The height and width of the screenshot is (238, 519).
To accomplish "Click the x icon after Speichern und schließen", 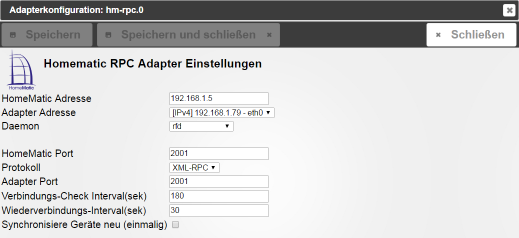I will 269,35.
